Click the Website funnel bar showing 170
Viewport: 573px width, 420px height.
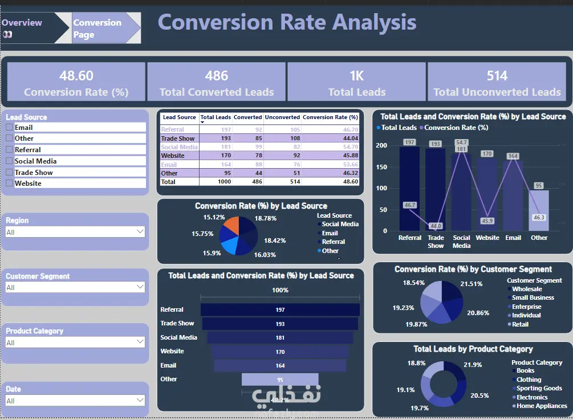[x=280, y=352]
